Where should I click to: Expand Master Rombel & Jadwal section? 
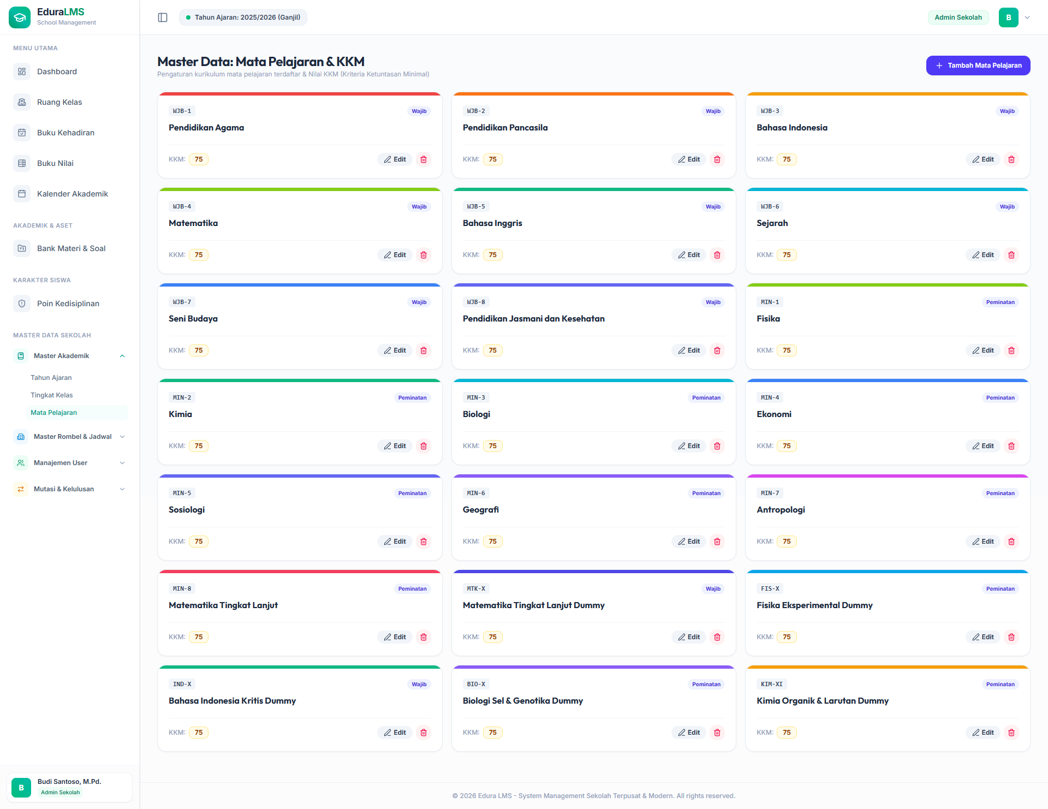point(122,437)
